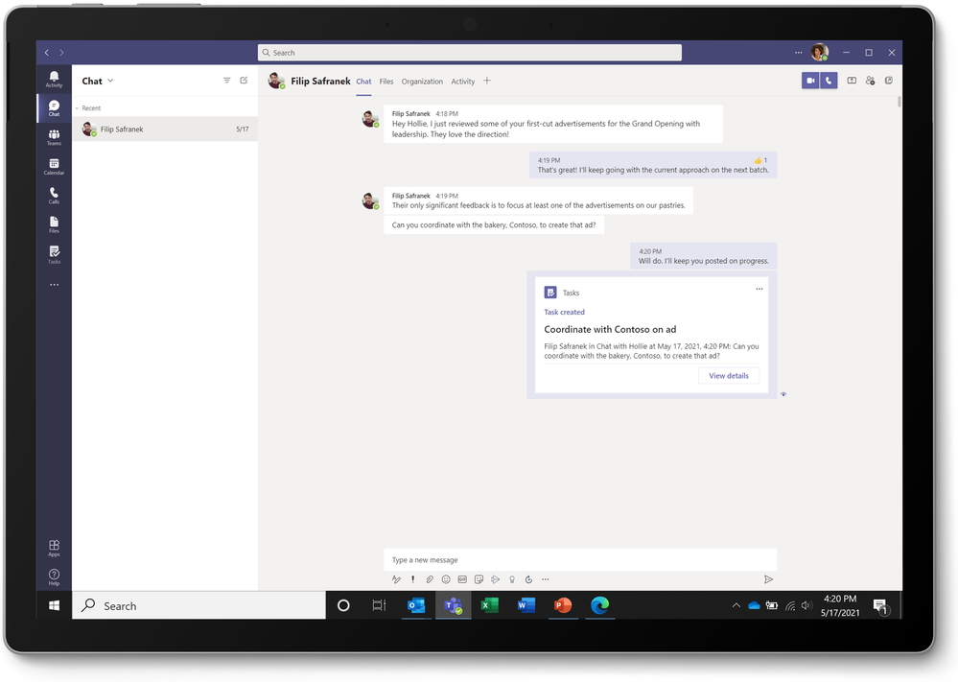The width and height of the screenshot is (958, 682).
Task: Go forward with the right arrow
Action: [x=61, y=53]
